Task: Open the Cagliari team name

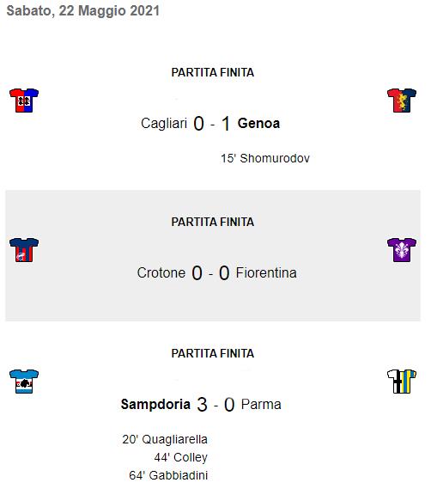Action: 164,124
